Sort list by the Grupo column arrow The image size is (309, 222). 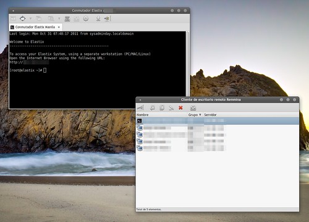[x=200, y=115]
